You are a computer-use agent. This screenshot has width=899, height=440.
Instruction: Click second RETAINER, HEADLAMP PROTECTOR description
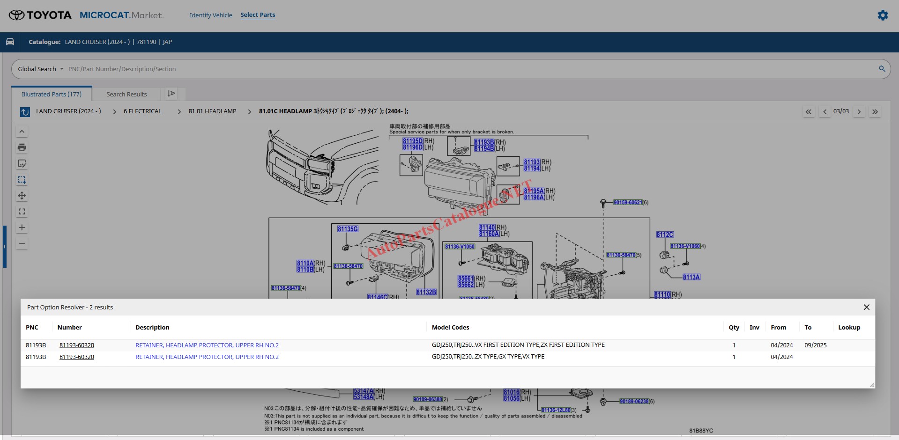207,357
